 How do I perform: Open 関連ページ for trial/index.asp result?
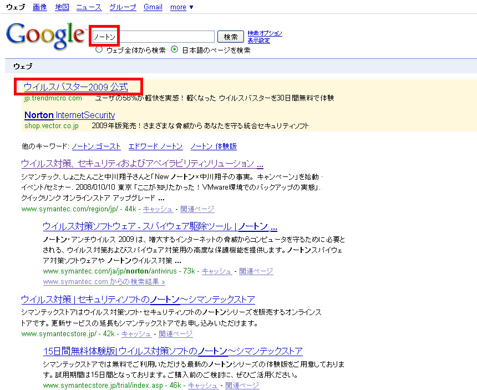[x=242, y=385]
